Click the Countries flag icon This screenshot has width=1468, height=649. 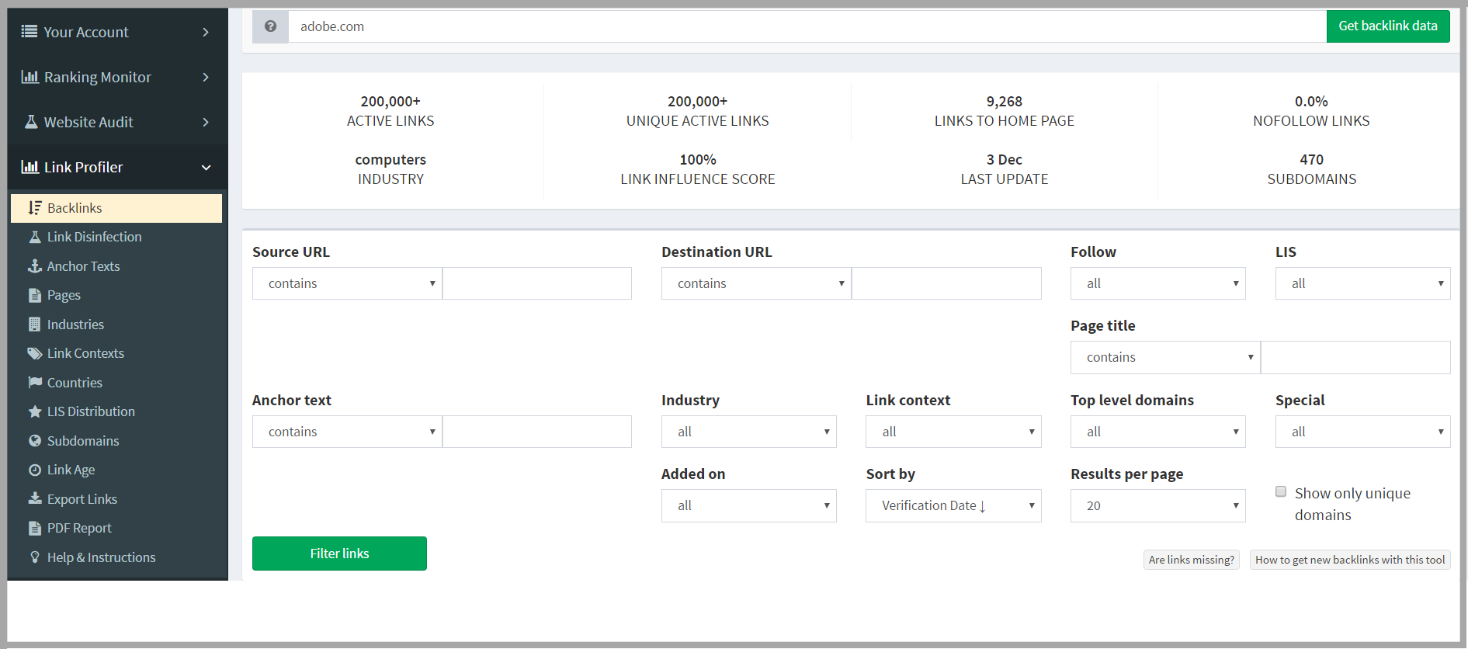(35, 382)
